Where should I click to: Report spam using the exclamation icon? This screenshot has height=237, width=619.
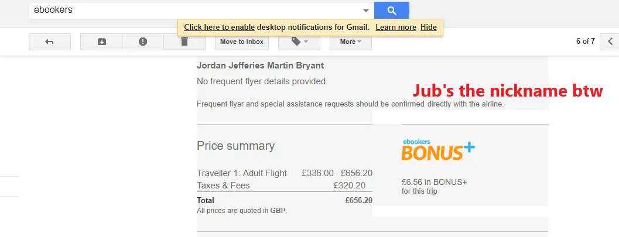143,42
